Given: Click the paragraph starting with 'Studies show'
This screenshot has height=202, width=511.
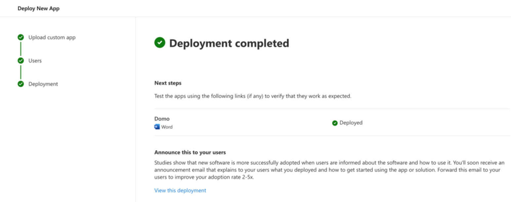Looking at the screenshot, I should pyautogui.click(x=330, y=170).
